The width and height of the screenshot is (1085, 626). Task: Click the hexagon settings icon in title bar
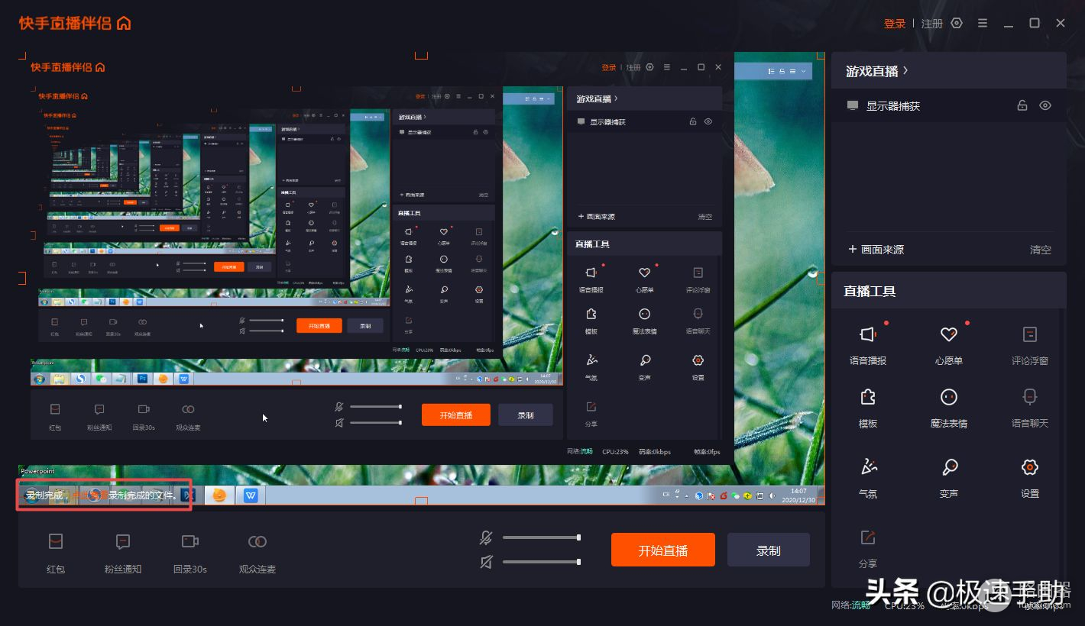(x=957, y=24)
